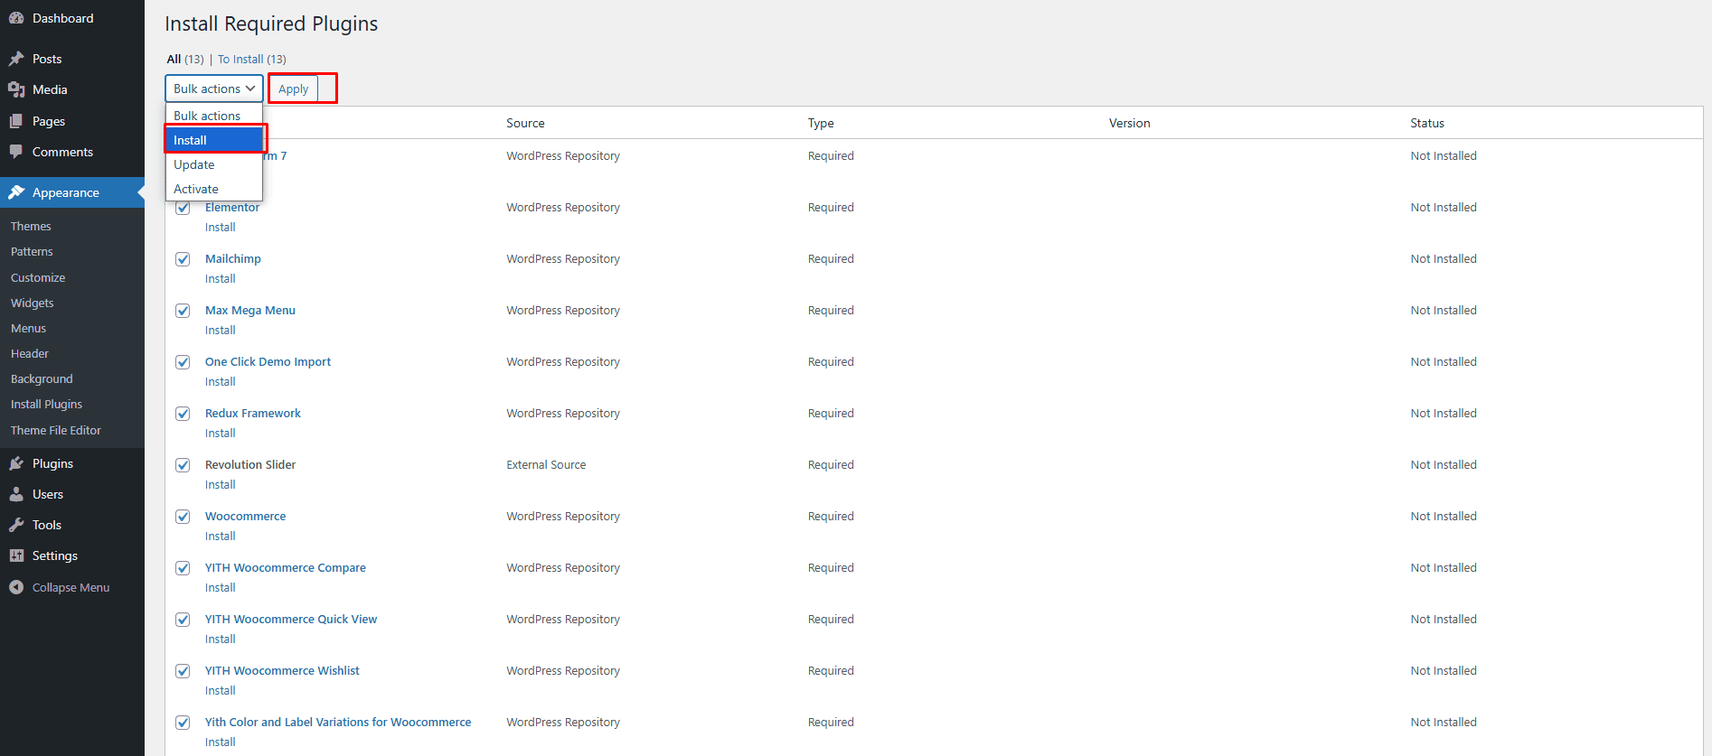Click the Collapse Menu arrow icon

16,587
